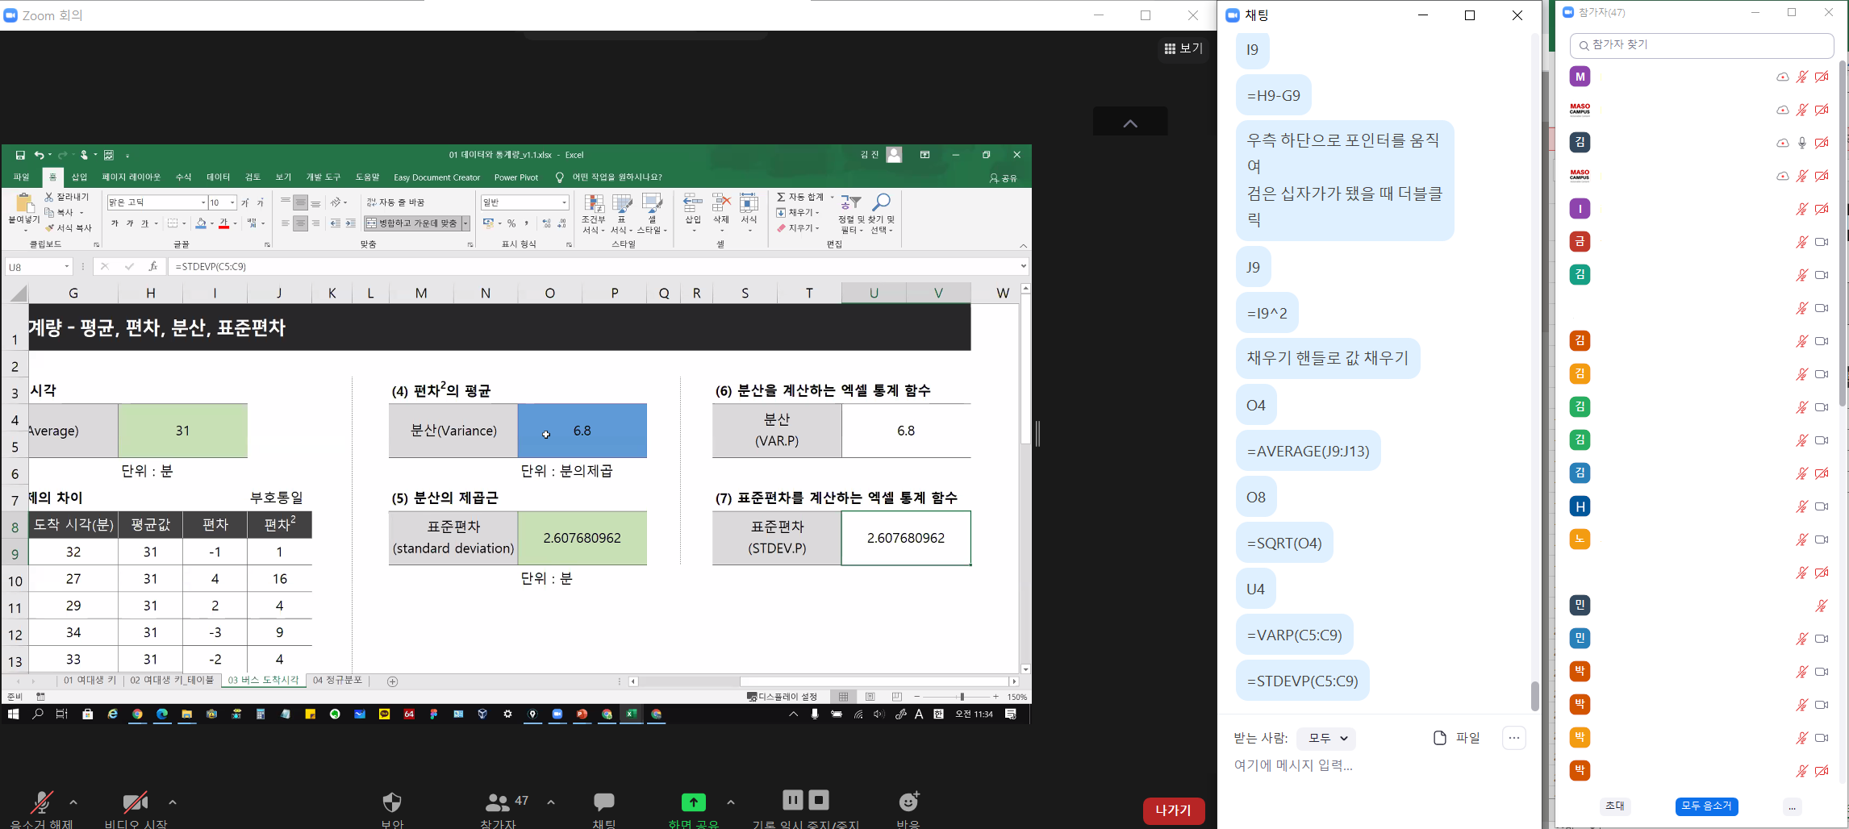The image size is (1849, 829).
Task: Expand share screen options caret
Action: 730,802
